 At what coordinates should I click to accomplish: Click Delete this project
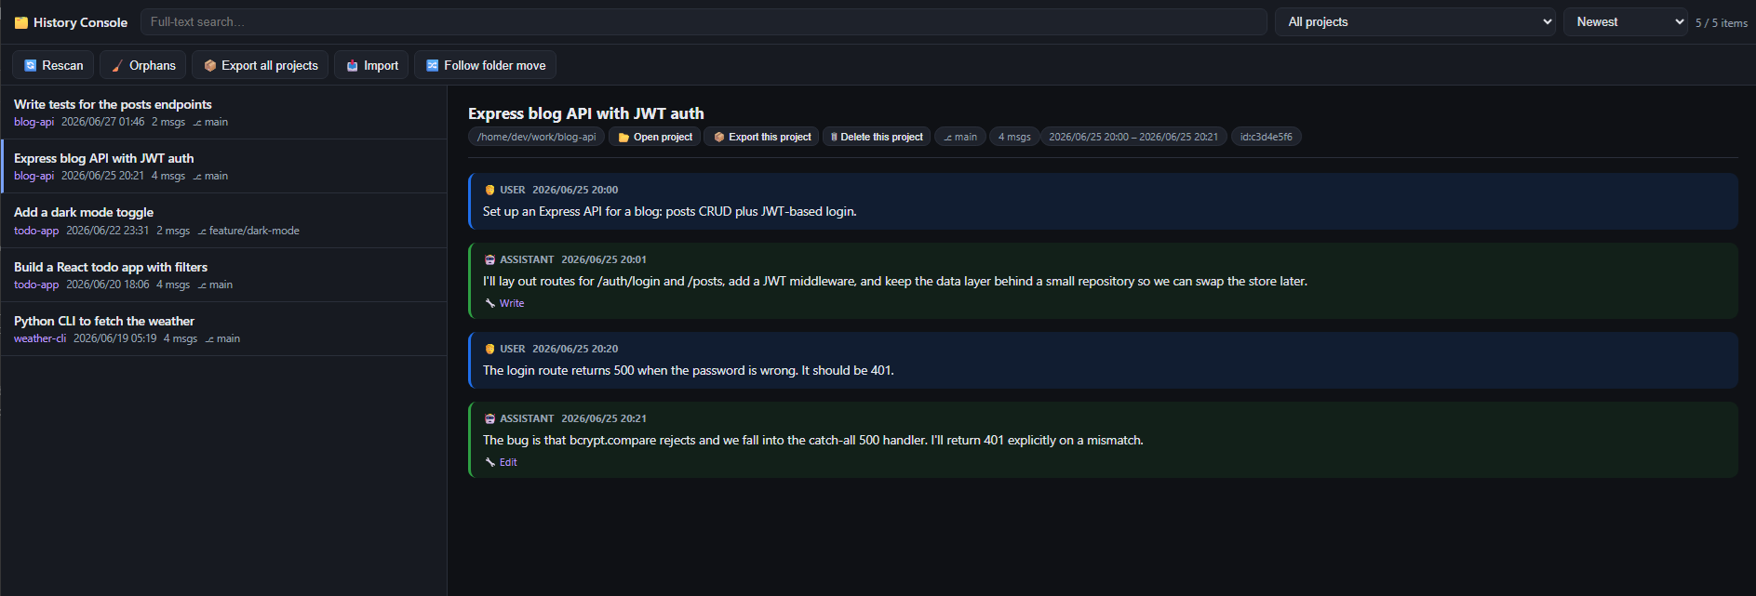point(876,137)
